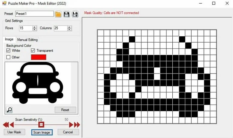Uncheck the Transparent background checkbox
The width and height of the screenshot is (233, 138).
click(33, 51)
